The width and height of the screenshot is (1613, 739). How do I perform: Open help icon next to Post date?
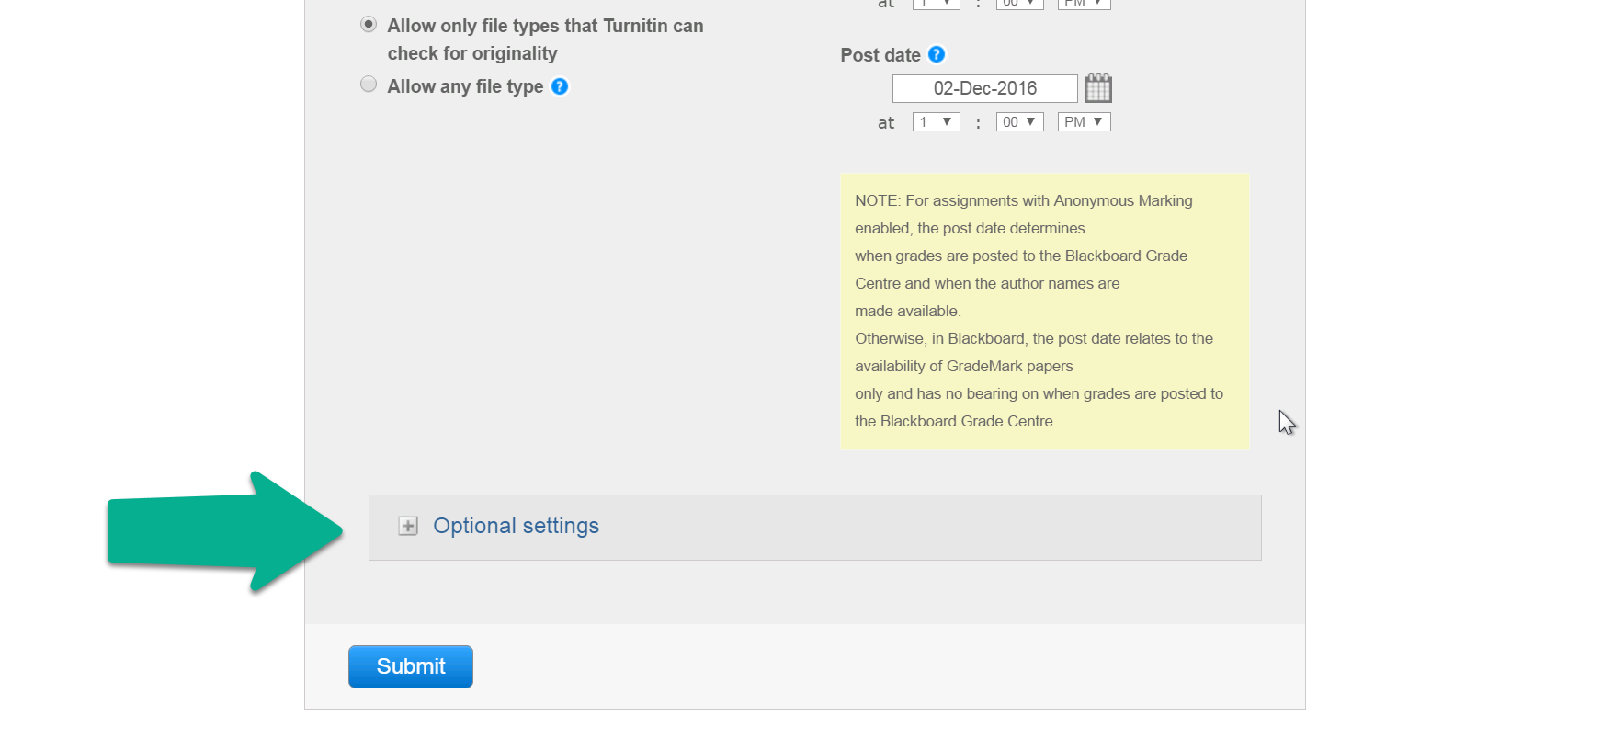tap(937, 54)
